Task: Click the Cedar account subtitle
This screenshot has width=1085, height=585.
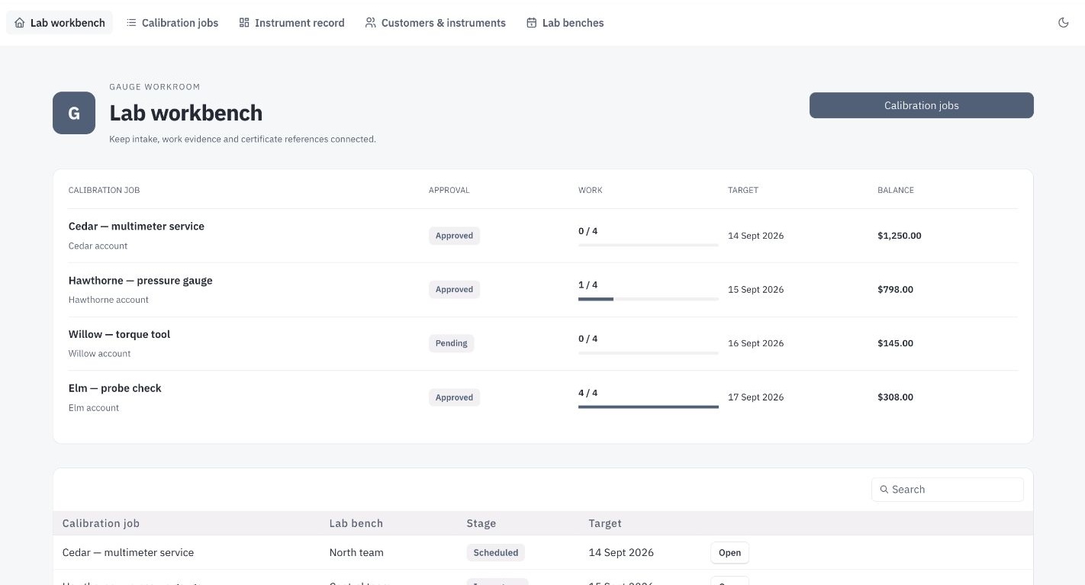Action: [x=98, y=246]
